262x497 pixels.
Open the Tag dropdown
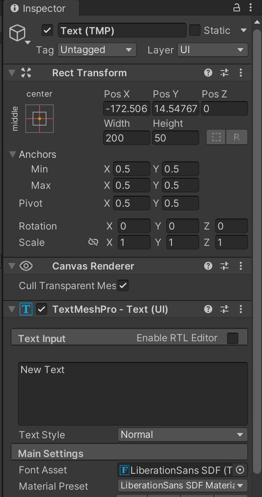coord(96,50)
